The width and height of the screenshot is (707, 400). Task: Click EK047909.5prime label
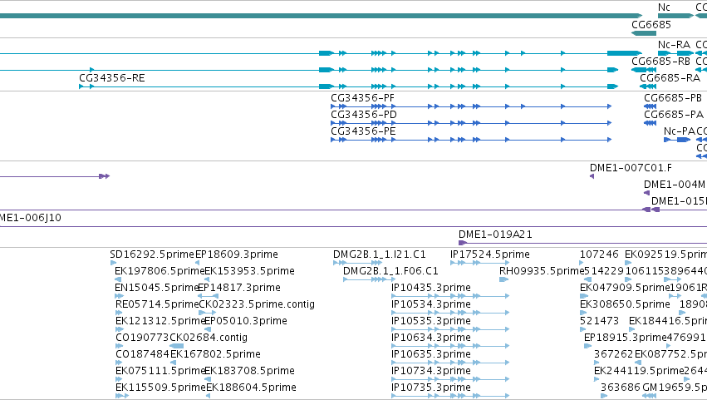tap(625, 288)
